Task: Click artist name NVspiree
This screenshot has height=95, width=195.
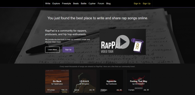Action: point(85,84)
